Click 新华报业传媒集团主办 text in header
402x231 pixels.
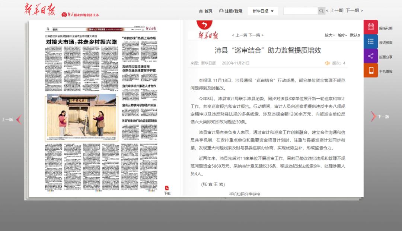coord(83,15)
